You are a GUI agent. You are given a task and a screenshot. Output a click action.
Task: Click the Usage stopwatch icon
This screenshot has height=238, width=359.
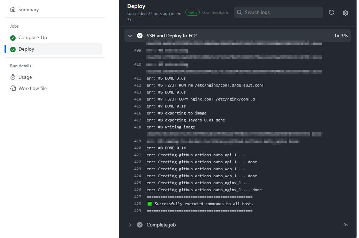13,77
